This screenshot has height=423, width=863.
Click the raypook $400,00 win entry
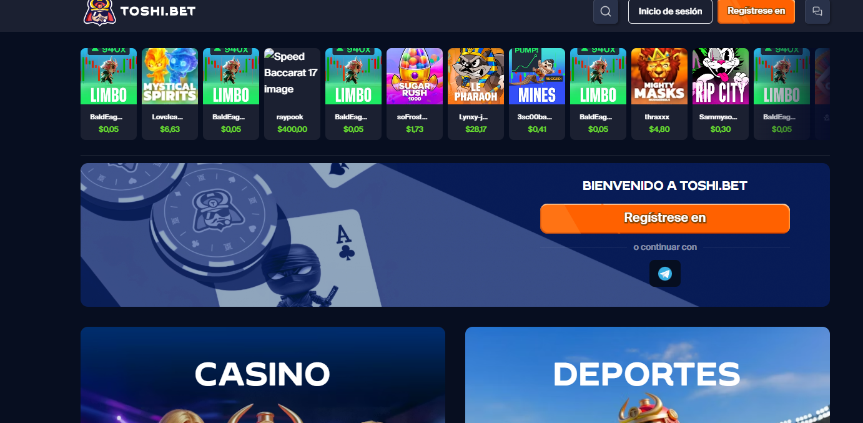[292, 122]
